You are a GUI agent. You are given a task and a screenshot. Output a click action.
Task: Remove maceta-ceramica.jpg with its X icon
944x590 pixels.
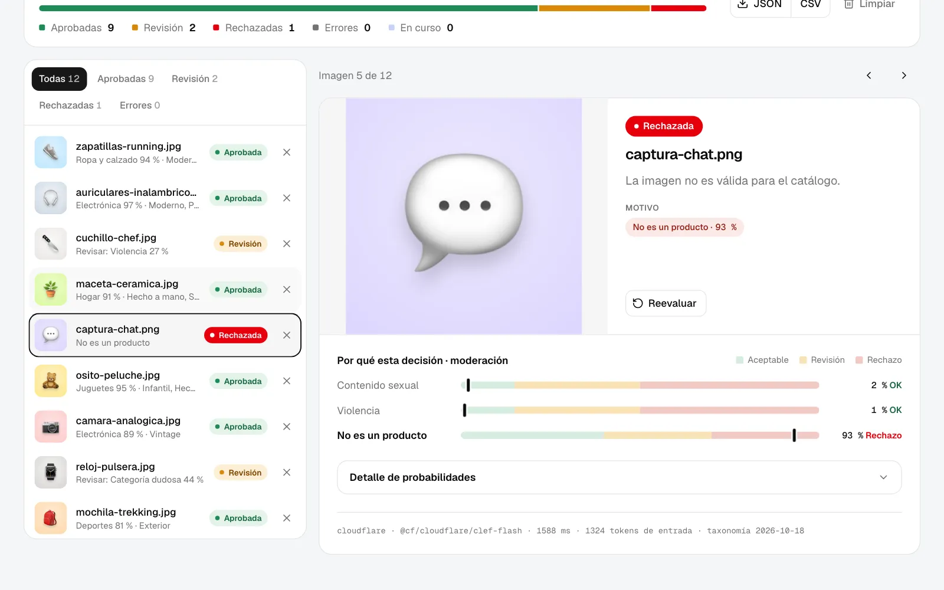tap(287, 290)
